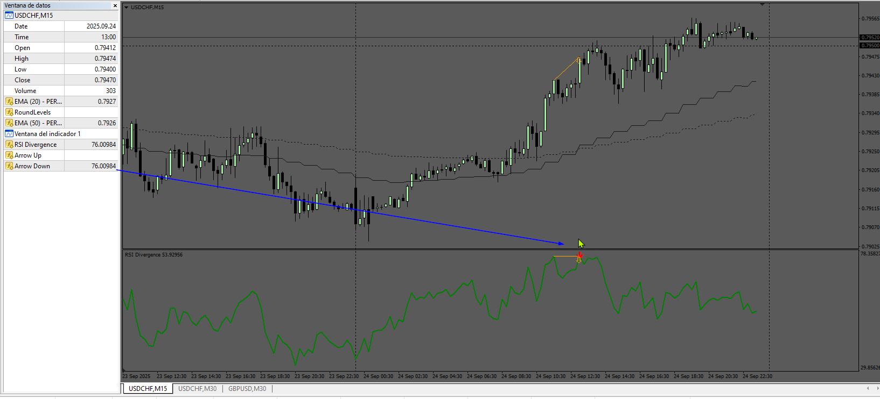Click the Arrow Down indicator icon

9,166
